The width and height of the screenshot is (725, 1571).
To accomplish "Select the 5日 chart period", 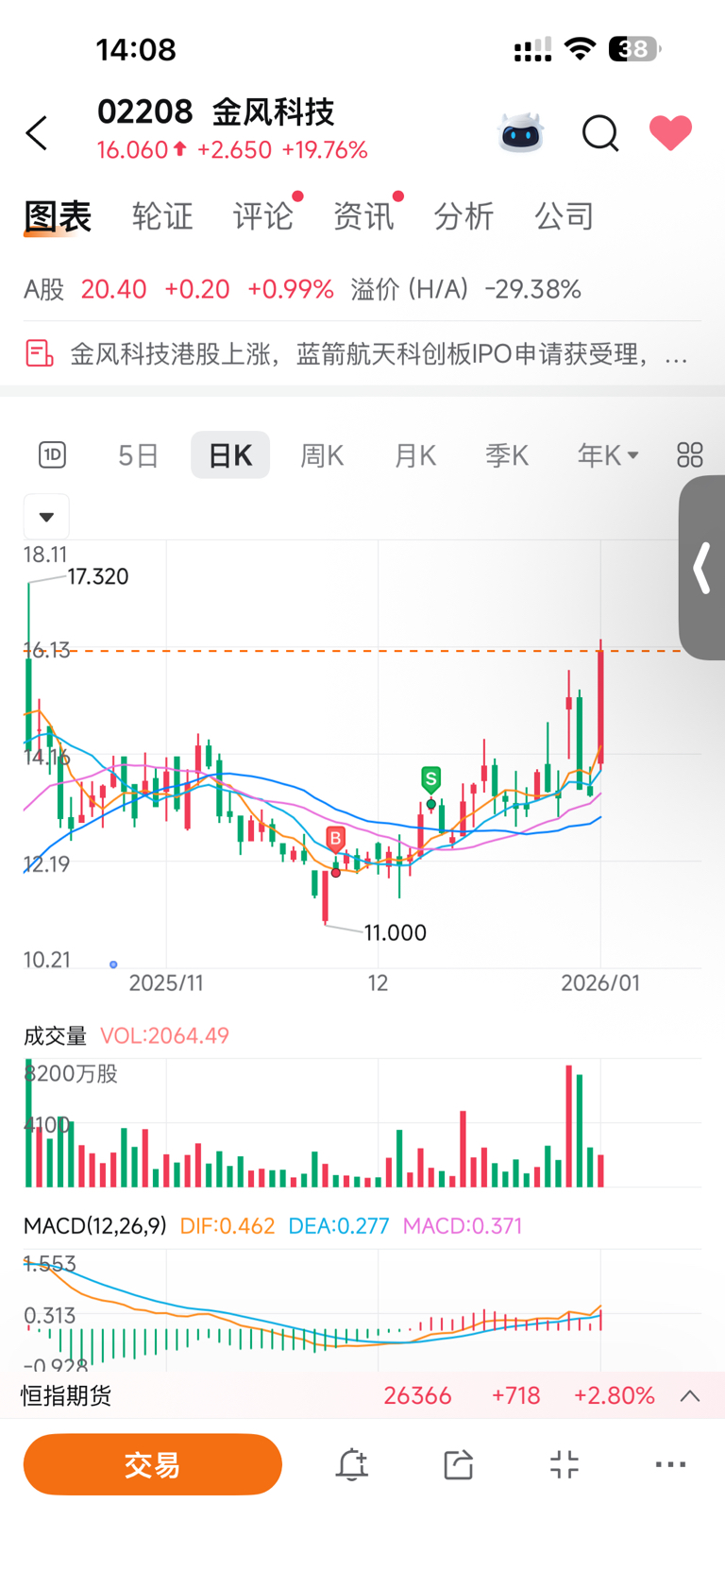I will [x=138, y=455].
